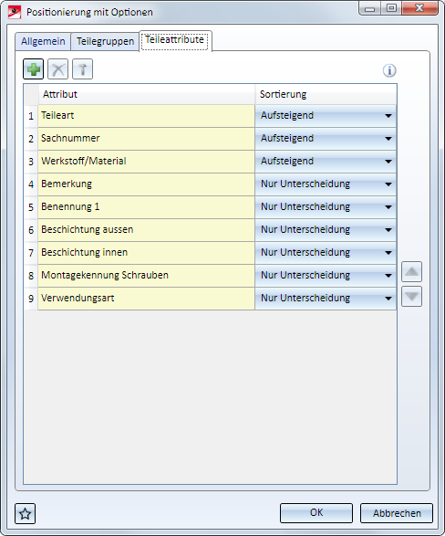Viewport: 445px width, 536px height.
Task: Minimize the Positionierung mit Optionen window
Action: coord(370,8)
